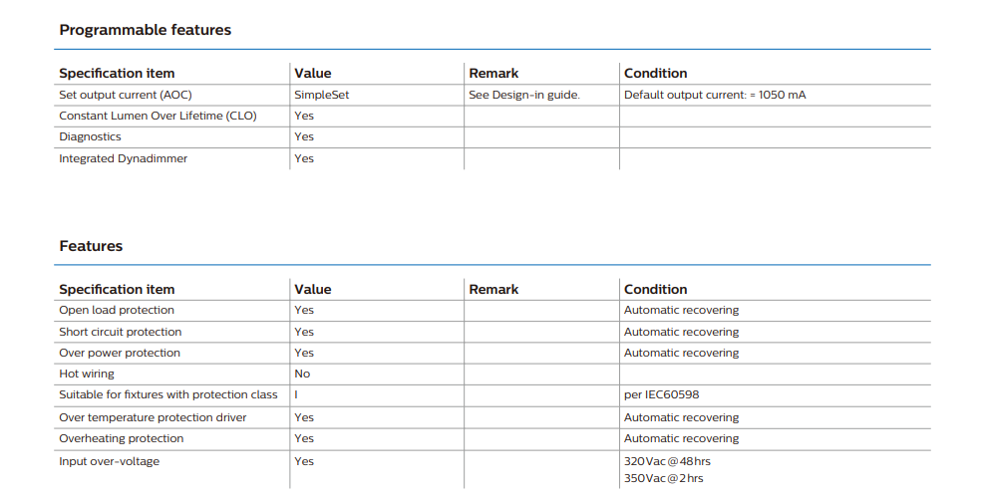
Task: Click the Hot wiring No value
Action: click(302, 374)
